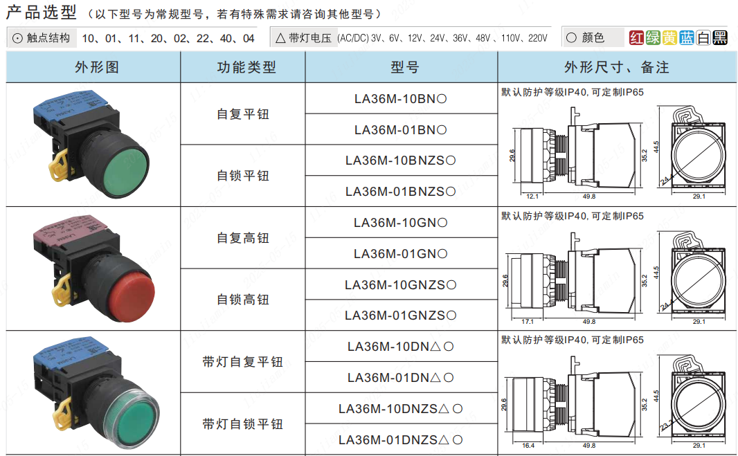Pick the green 绿 color swatch
The height and width of the screenshot is (456, 738).
click(653, 38)
